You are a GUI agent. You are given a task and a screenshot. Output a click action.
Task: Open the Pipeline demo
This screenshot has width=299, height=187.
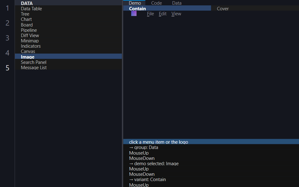coord(68,30)
